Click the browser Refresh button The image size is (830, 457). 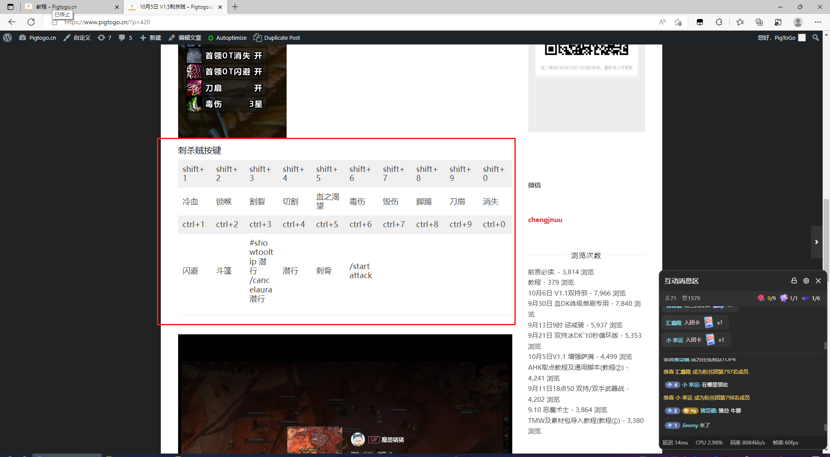(x=31, y=22)
